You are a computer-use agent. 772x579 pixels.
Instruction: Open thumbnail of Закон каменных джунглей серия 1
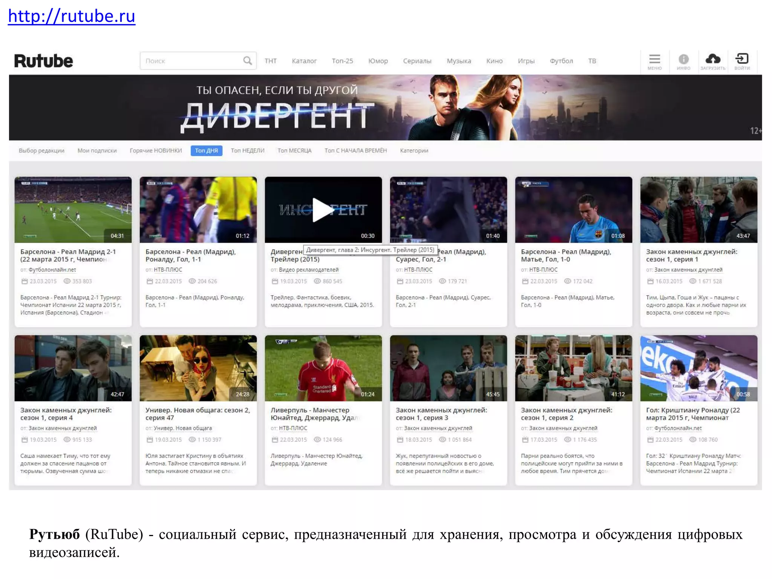point(699,210)
